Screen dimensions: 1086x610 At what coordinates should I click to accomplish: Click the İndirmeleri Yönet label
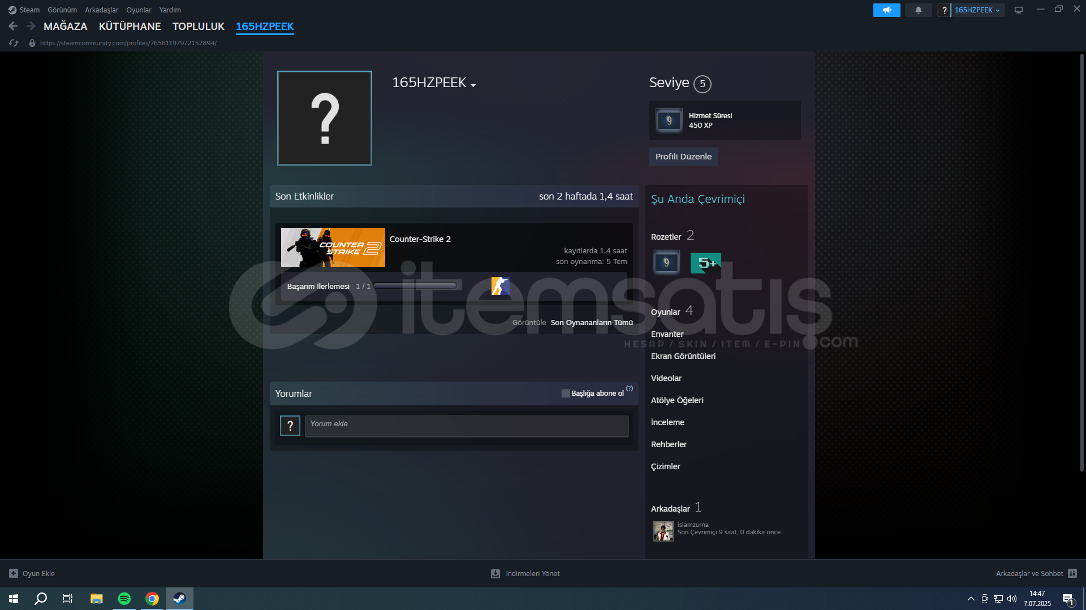tap(532, 573)
